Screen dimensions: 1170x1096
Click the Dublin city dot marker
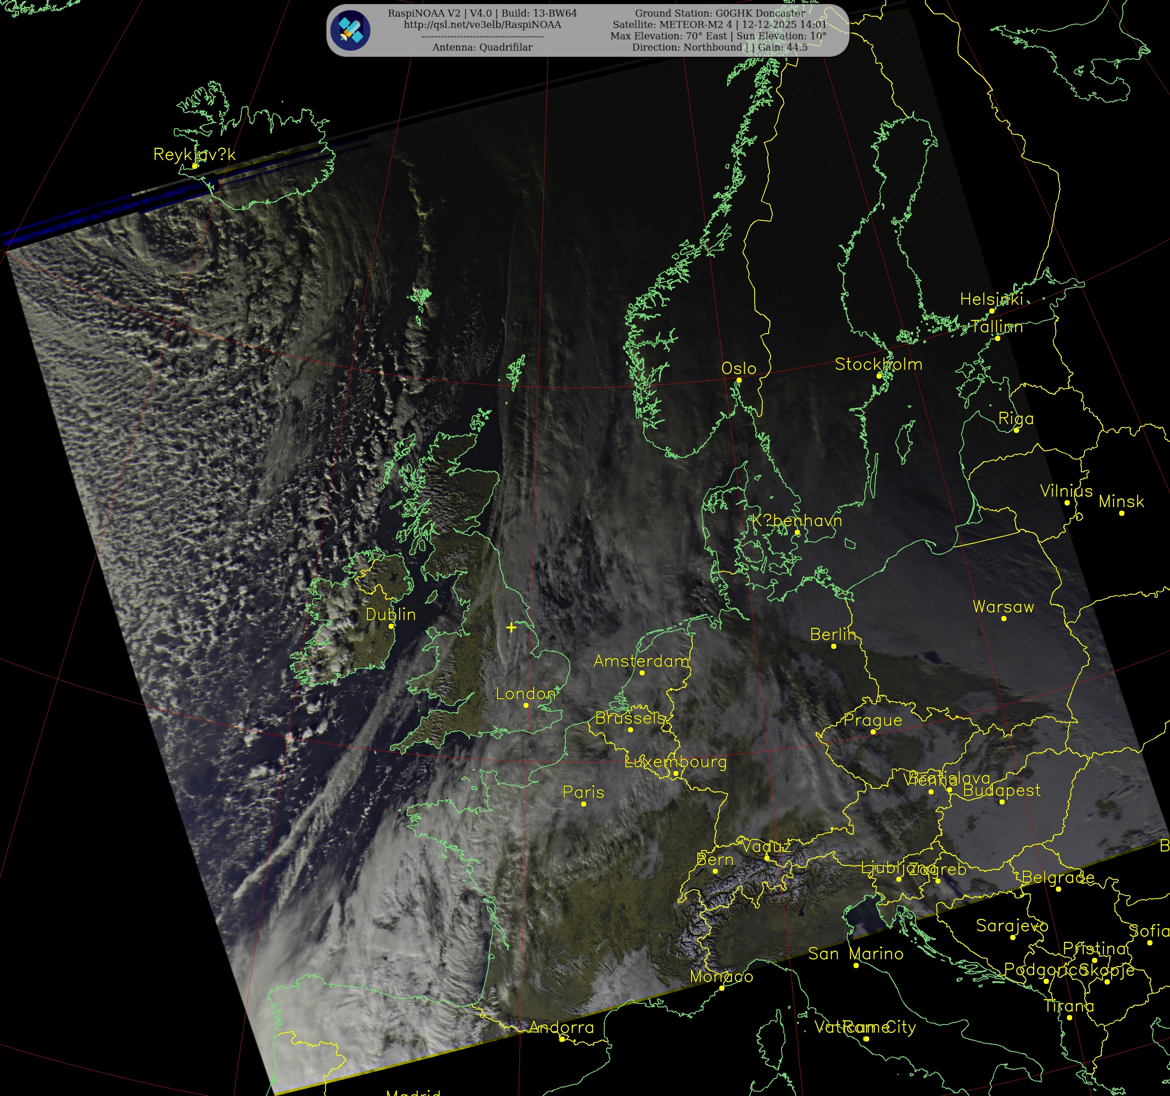(391, 626)
